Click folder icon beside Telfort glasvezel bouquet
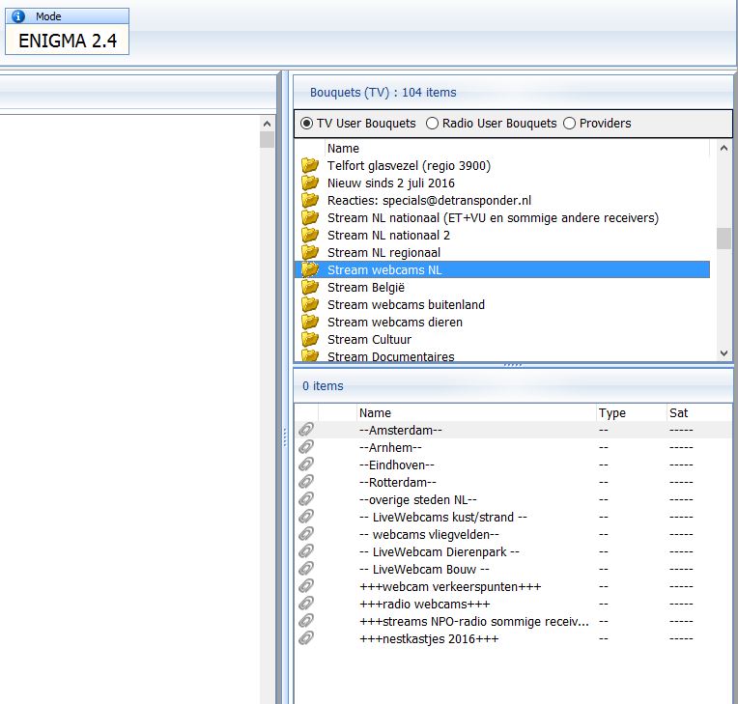The image size is (738, 704). pyautogui.click(x=309, y=165)
